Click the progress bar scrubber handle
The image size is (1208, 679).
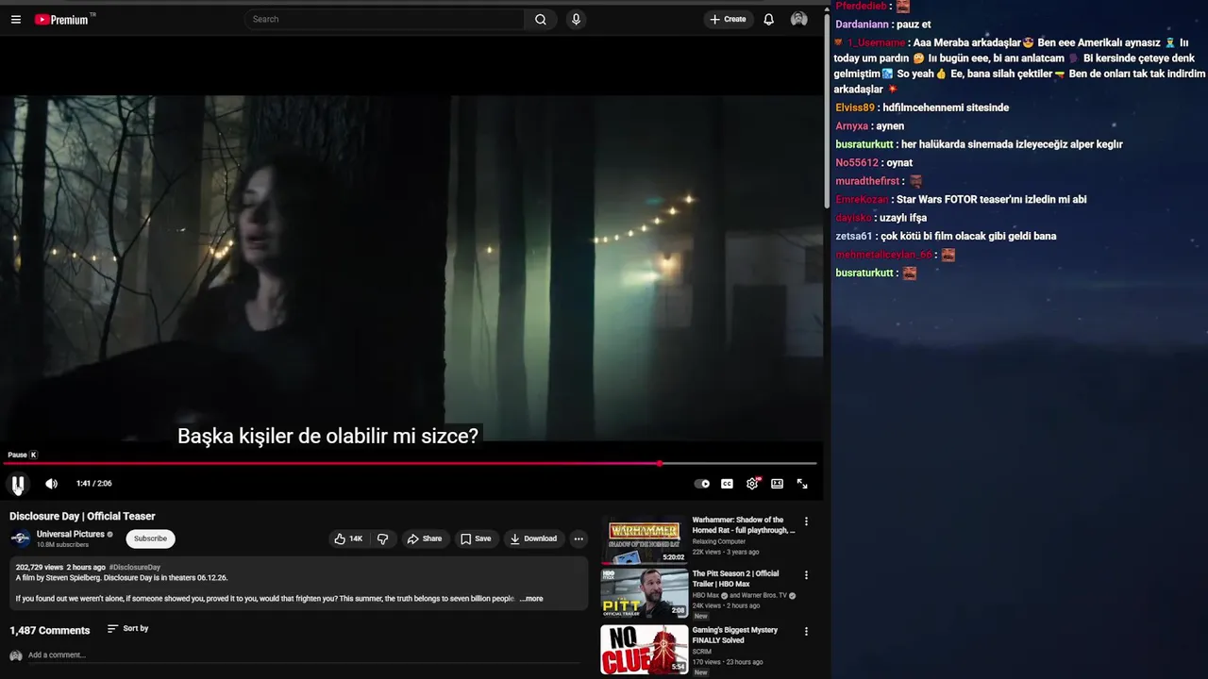(x=660, y=463)
